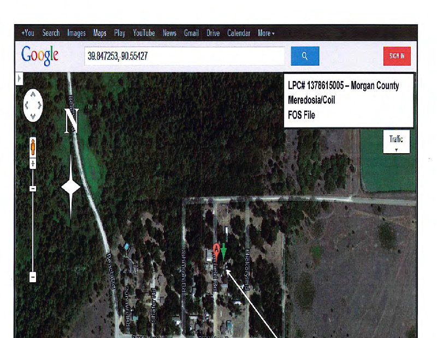Open YouTube link in top bar
The width and height of the screenshot is (437, 338).
coord(144,33)
